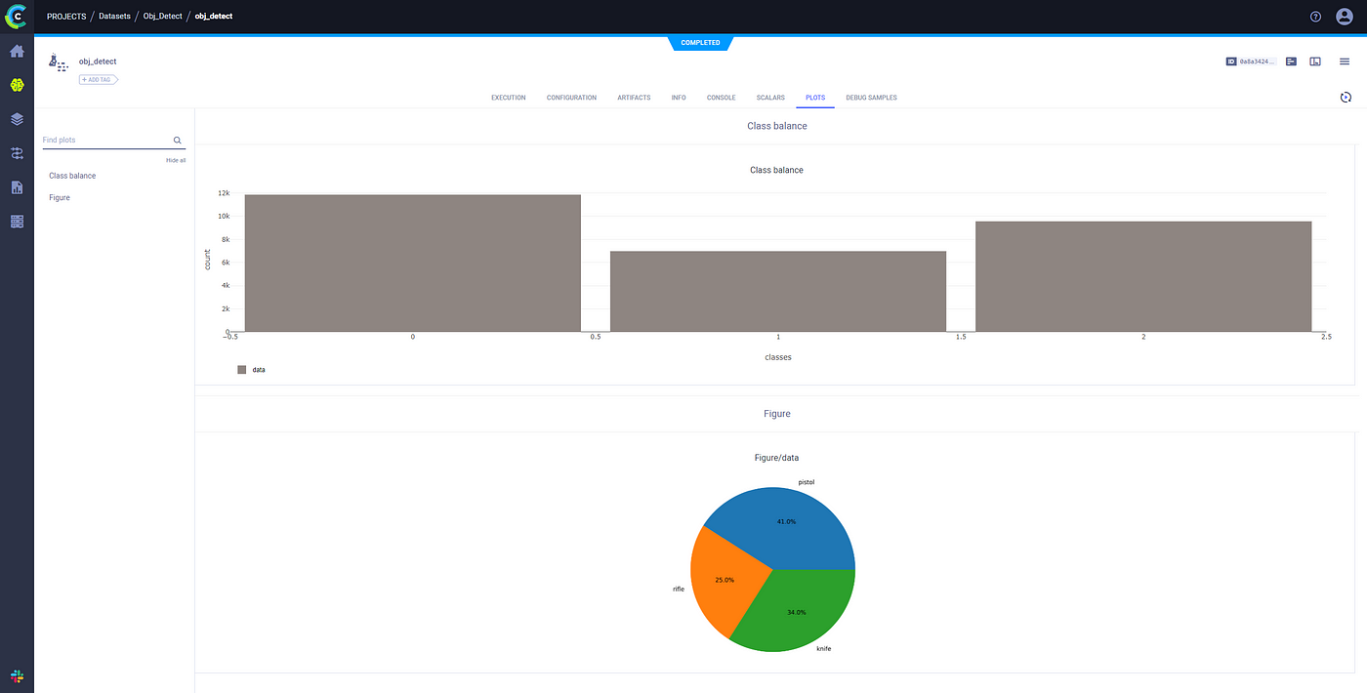Open the help question mark icon

(x=1315, y=17)
